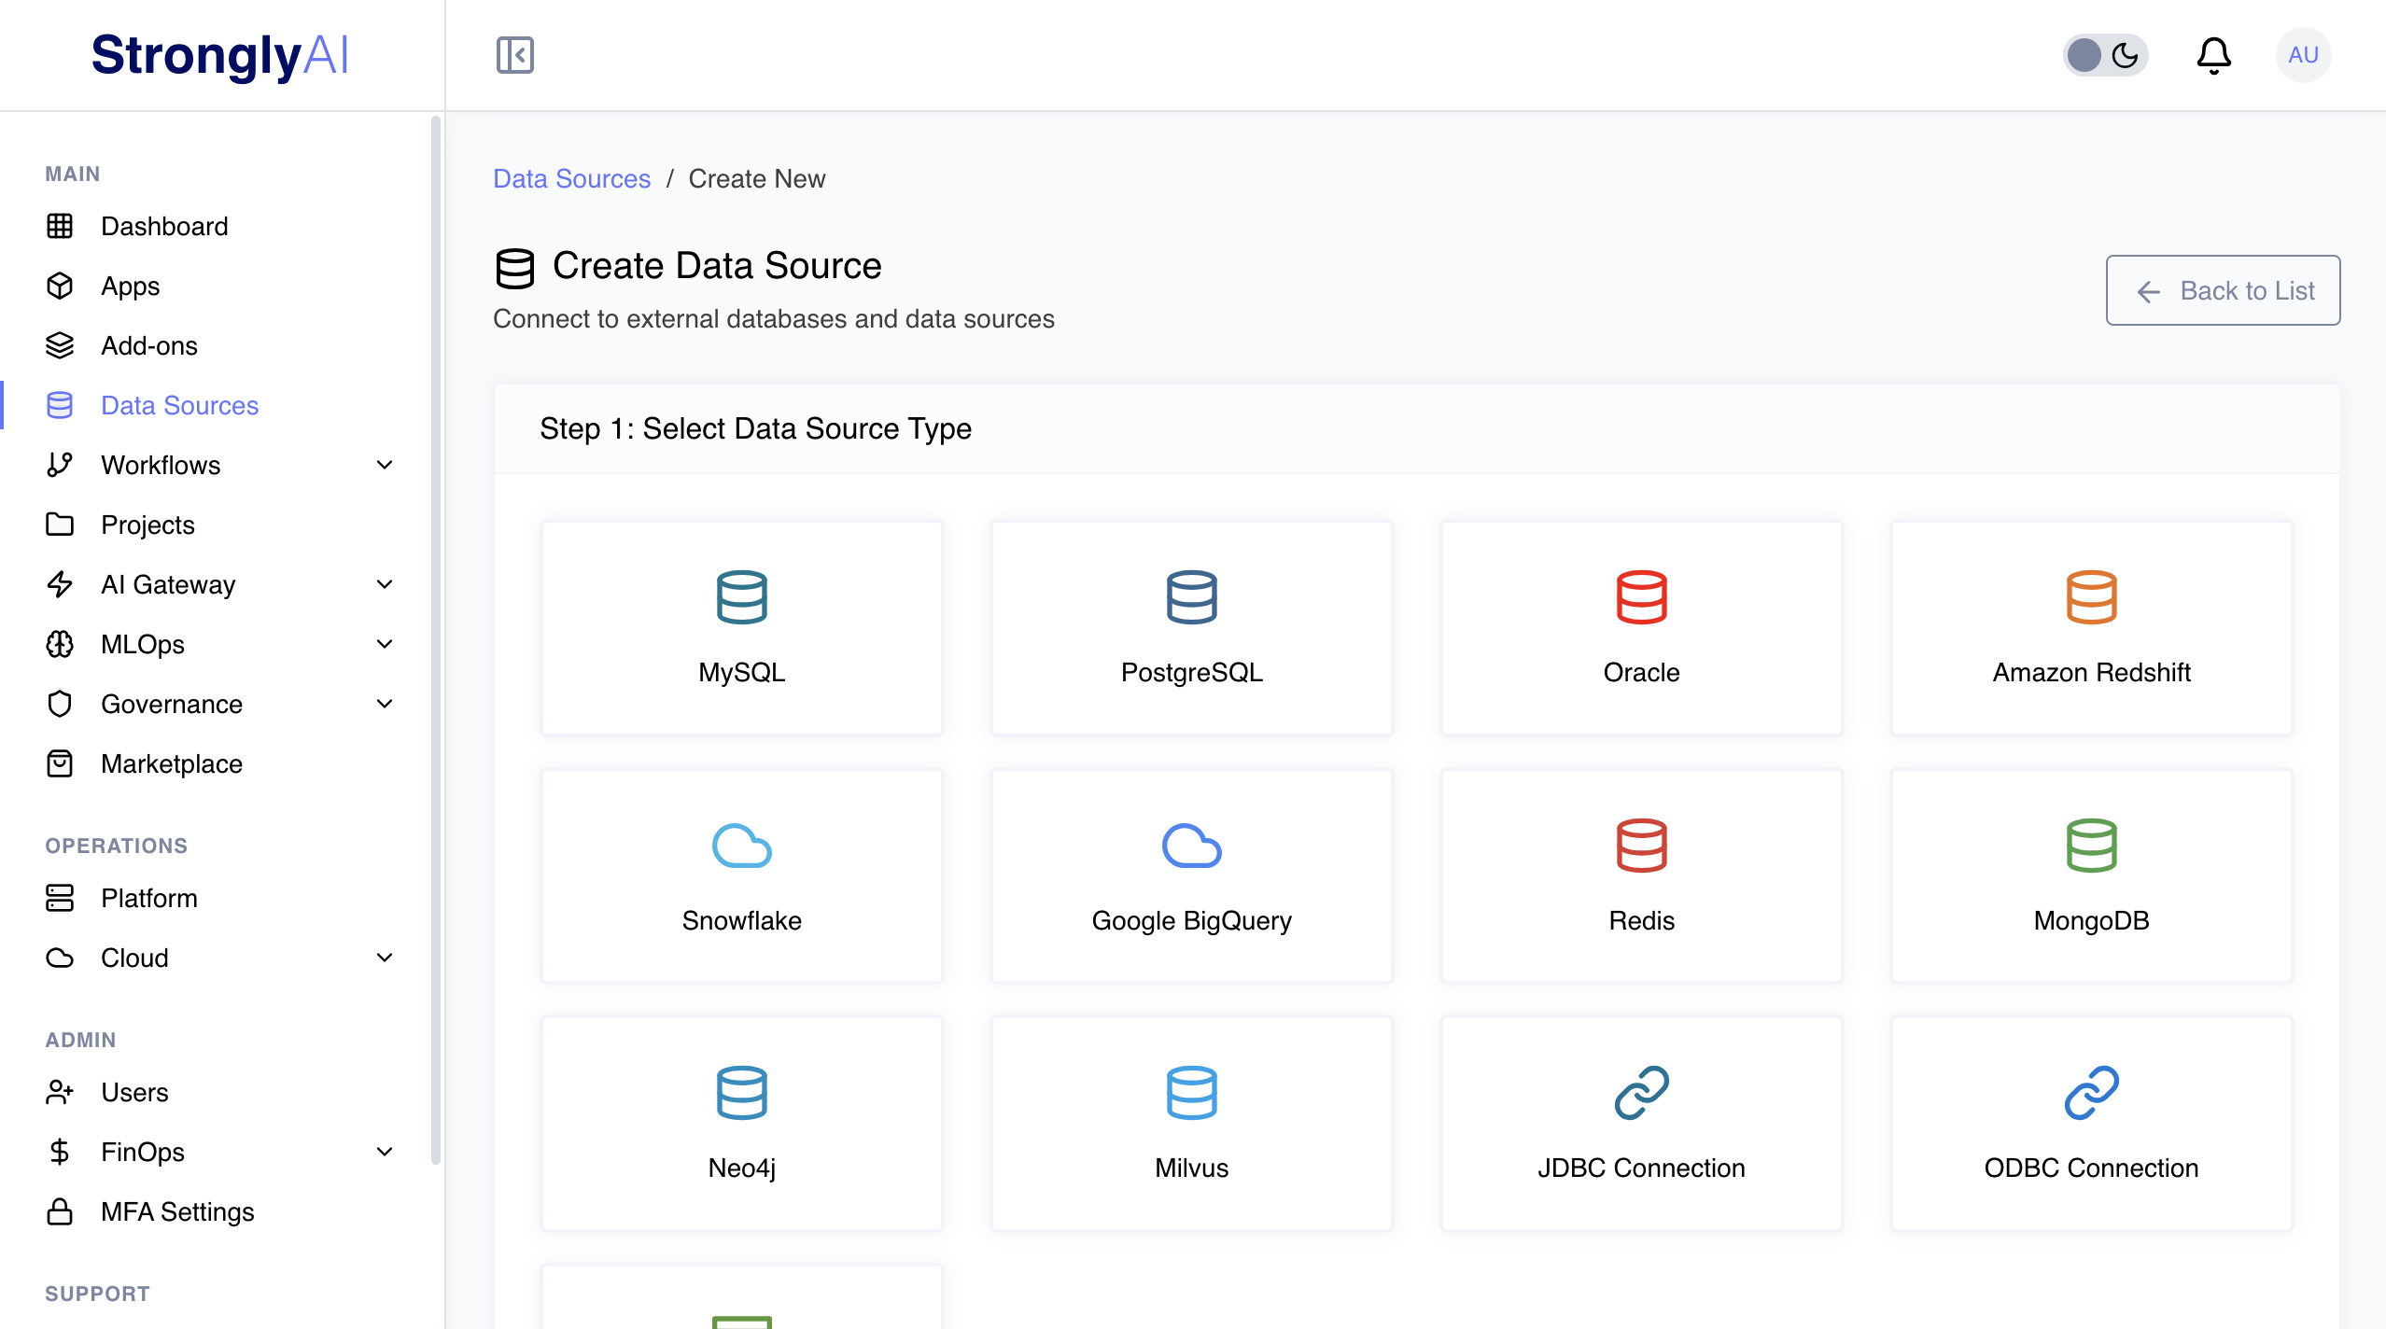The image size is (2386, 1329).
Task: Expand the Workflows menu
Action: tap(385, 464)
